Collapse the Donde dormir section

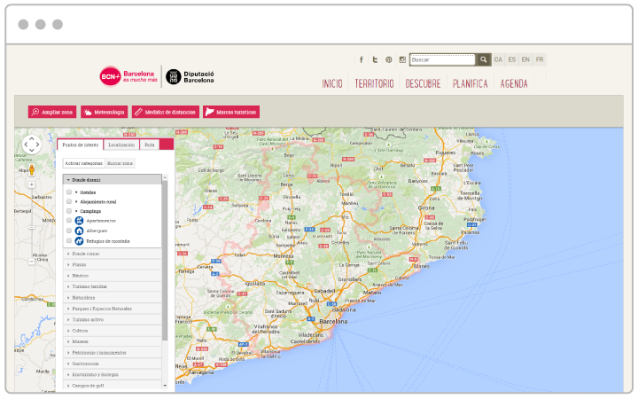[113, 179]
